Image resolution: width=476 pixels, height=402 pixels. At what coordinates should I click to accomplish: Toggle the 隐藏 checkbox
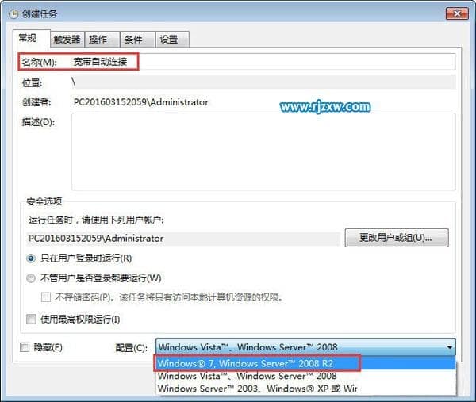point(25,347)
